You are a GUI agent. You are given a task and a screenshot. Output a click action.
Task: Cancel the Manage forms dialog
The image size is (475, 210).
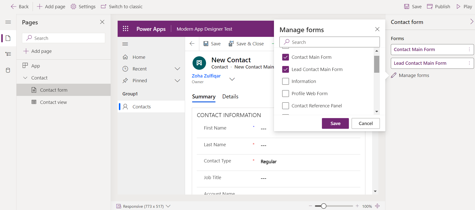click(x=366, y=123)
